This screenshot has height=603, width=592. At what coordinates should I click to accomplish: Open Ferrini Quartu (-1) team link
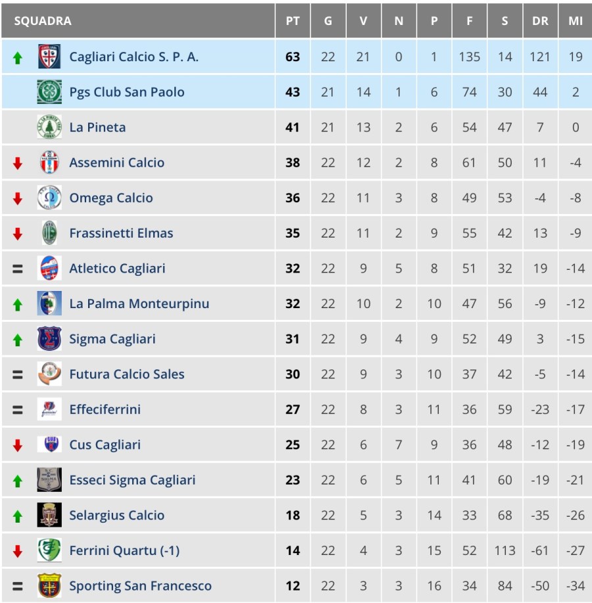[124, 550]
